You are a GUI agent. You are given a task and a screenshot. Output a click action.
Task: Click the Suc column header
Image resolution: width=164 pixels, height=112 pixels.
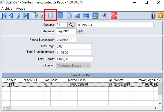pos(16,80)
